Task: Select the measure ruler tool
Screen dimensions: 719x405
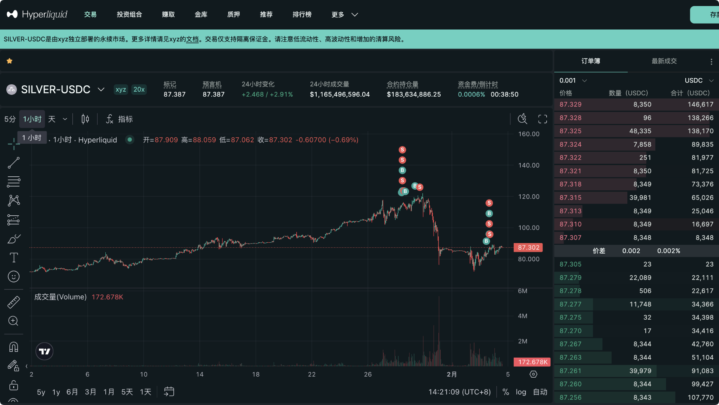Action: pos(13,302)
